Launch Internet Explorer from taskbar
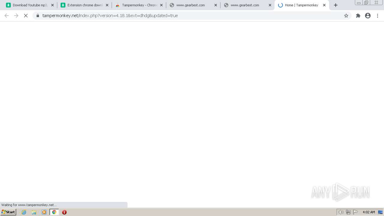384x216 pixels. (x=24, y=212)
